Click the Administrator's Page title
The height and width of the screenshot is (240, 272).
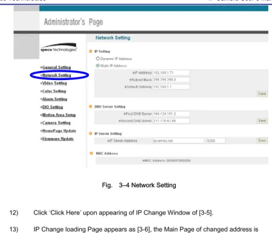click(74, 22)
